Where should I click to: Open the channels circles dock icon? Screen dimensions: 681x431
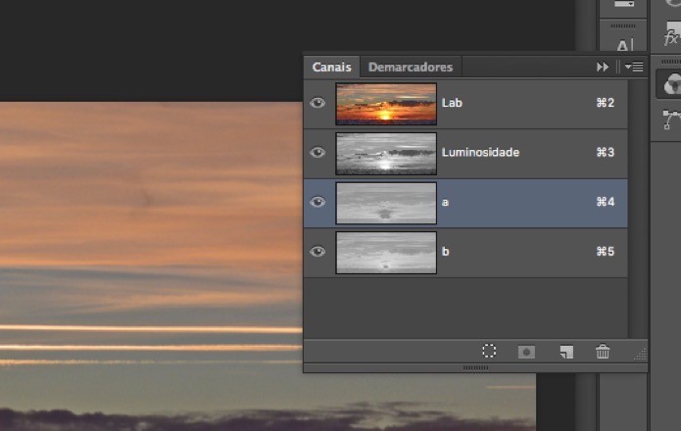[671, 84]
